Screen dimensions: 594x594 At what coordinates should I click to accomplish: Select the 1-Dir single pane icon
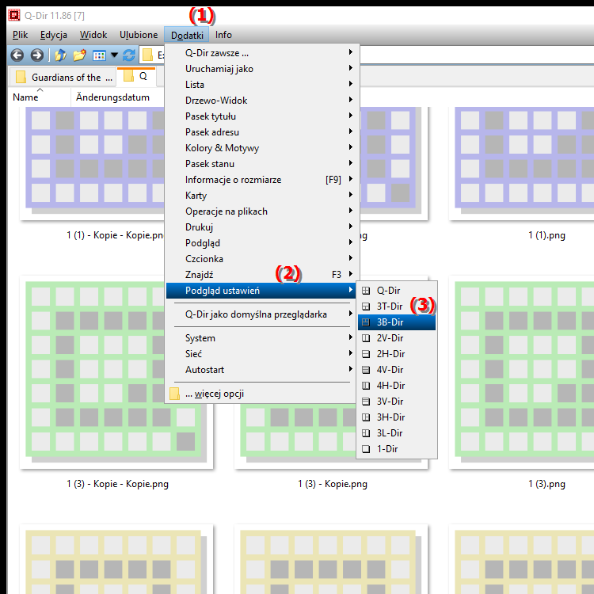pos(366,449)
